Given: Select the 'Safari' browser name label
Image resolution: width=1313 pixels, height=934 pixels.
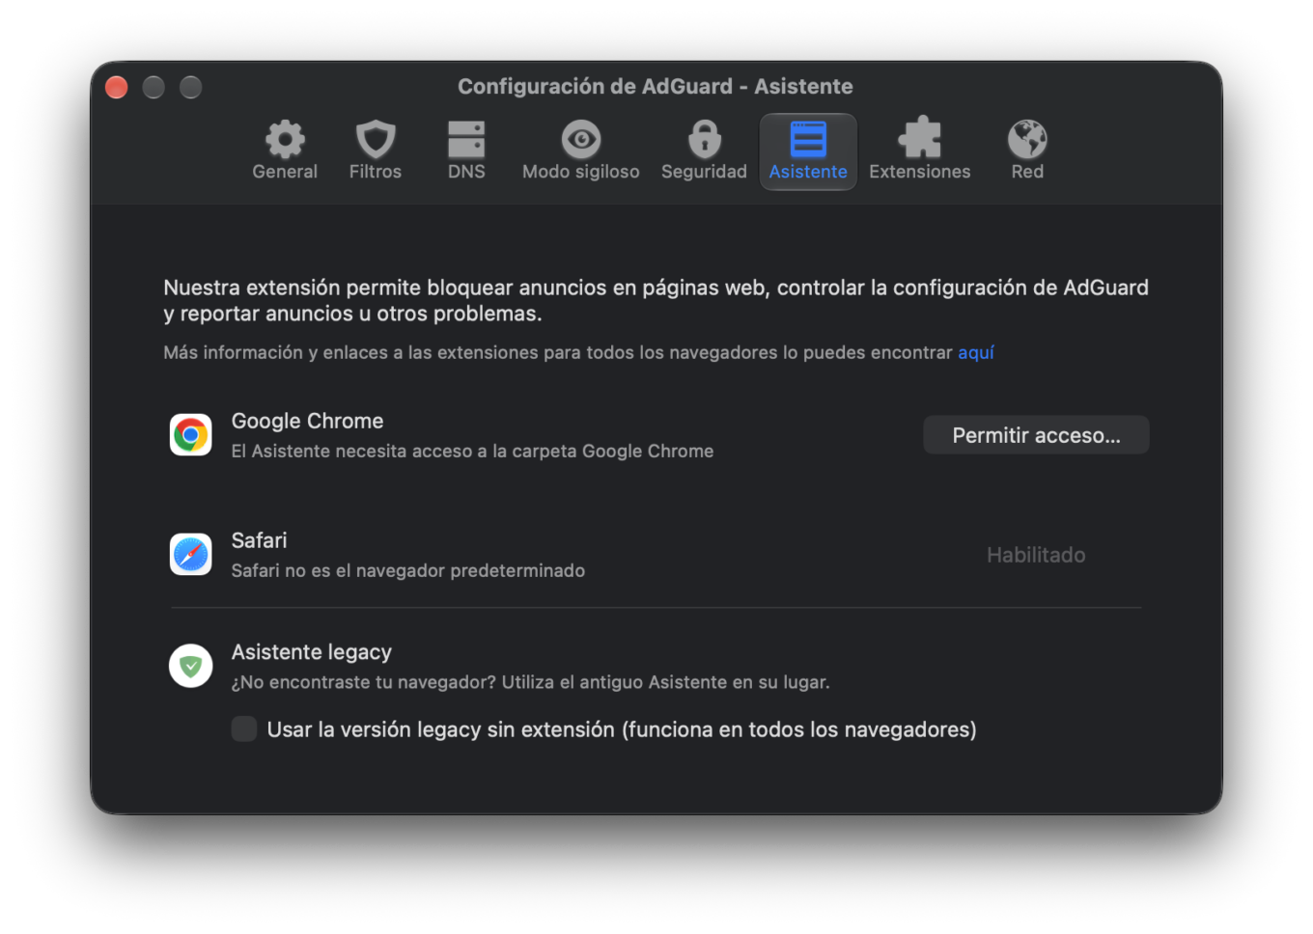Looking at the screenshot, I should tap(259, 540).
